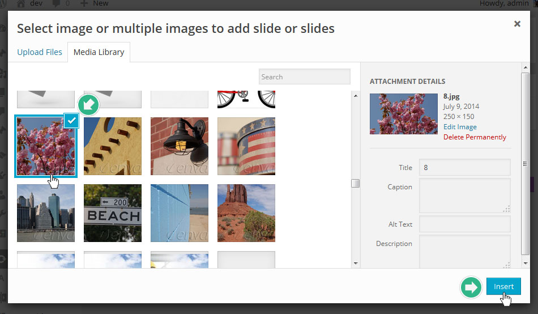Image resolution: width=538 pixels, height=314 pixels.
Task: Select the cherry blossom thumbnail
Action: tap(45, 147)
